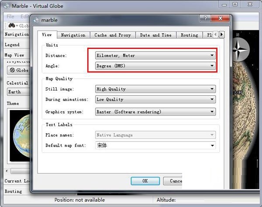Open the Edit menu
The width and height of the screenshot is (262, 207).
[25, 16]
